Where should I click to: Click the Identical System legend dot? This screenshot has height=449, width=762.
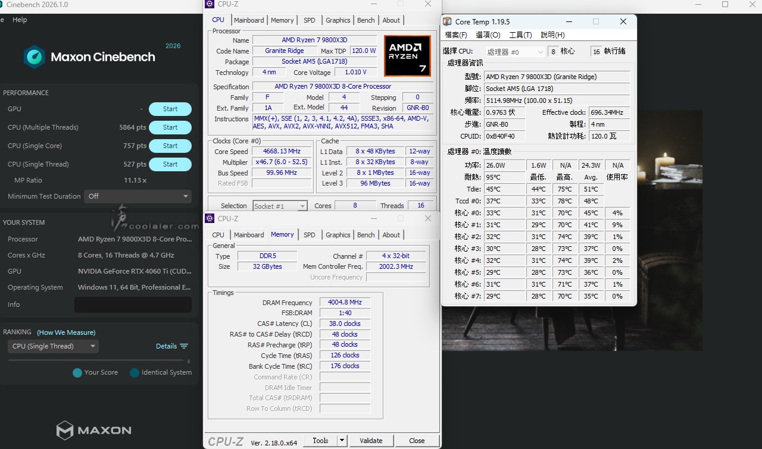click(135, 373)
